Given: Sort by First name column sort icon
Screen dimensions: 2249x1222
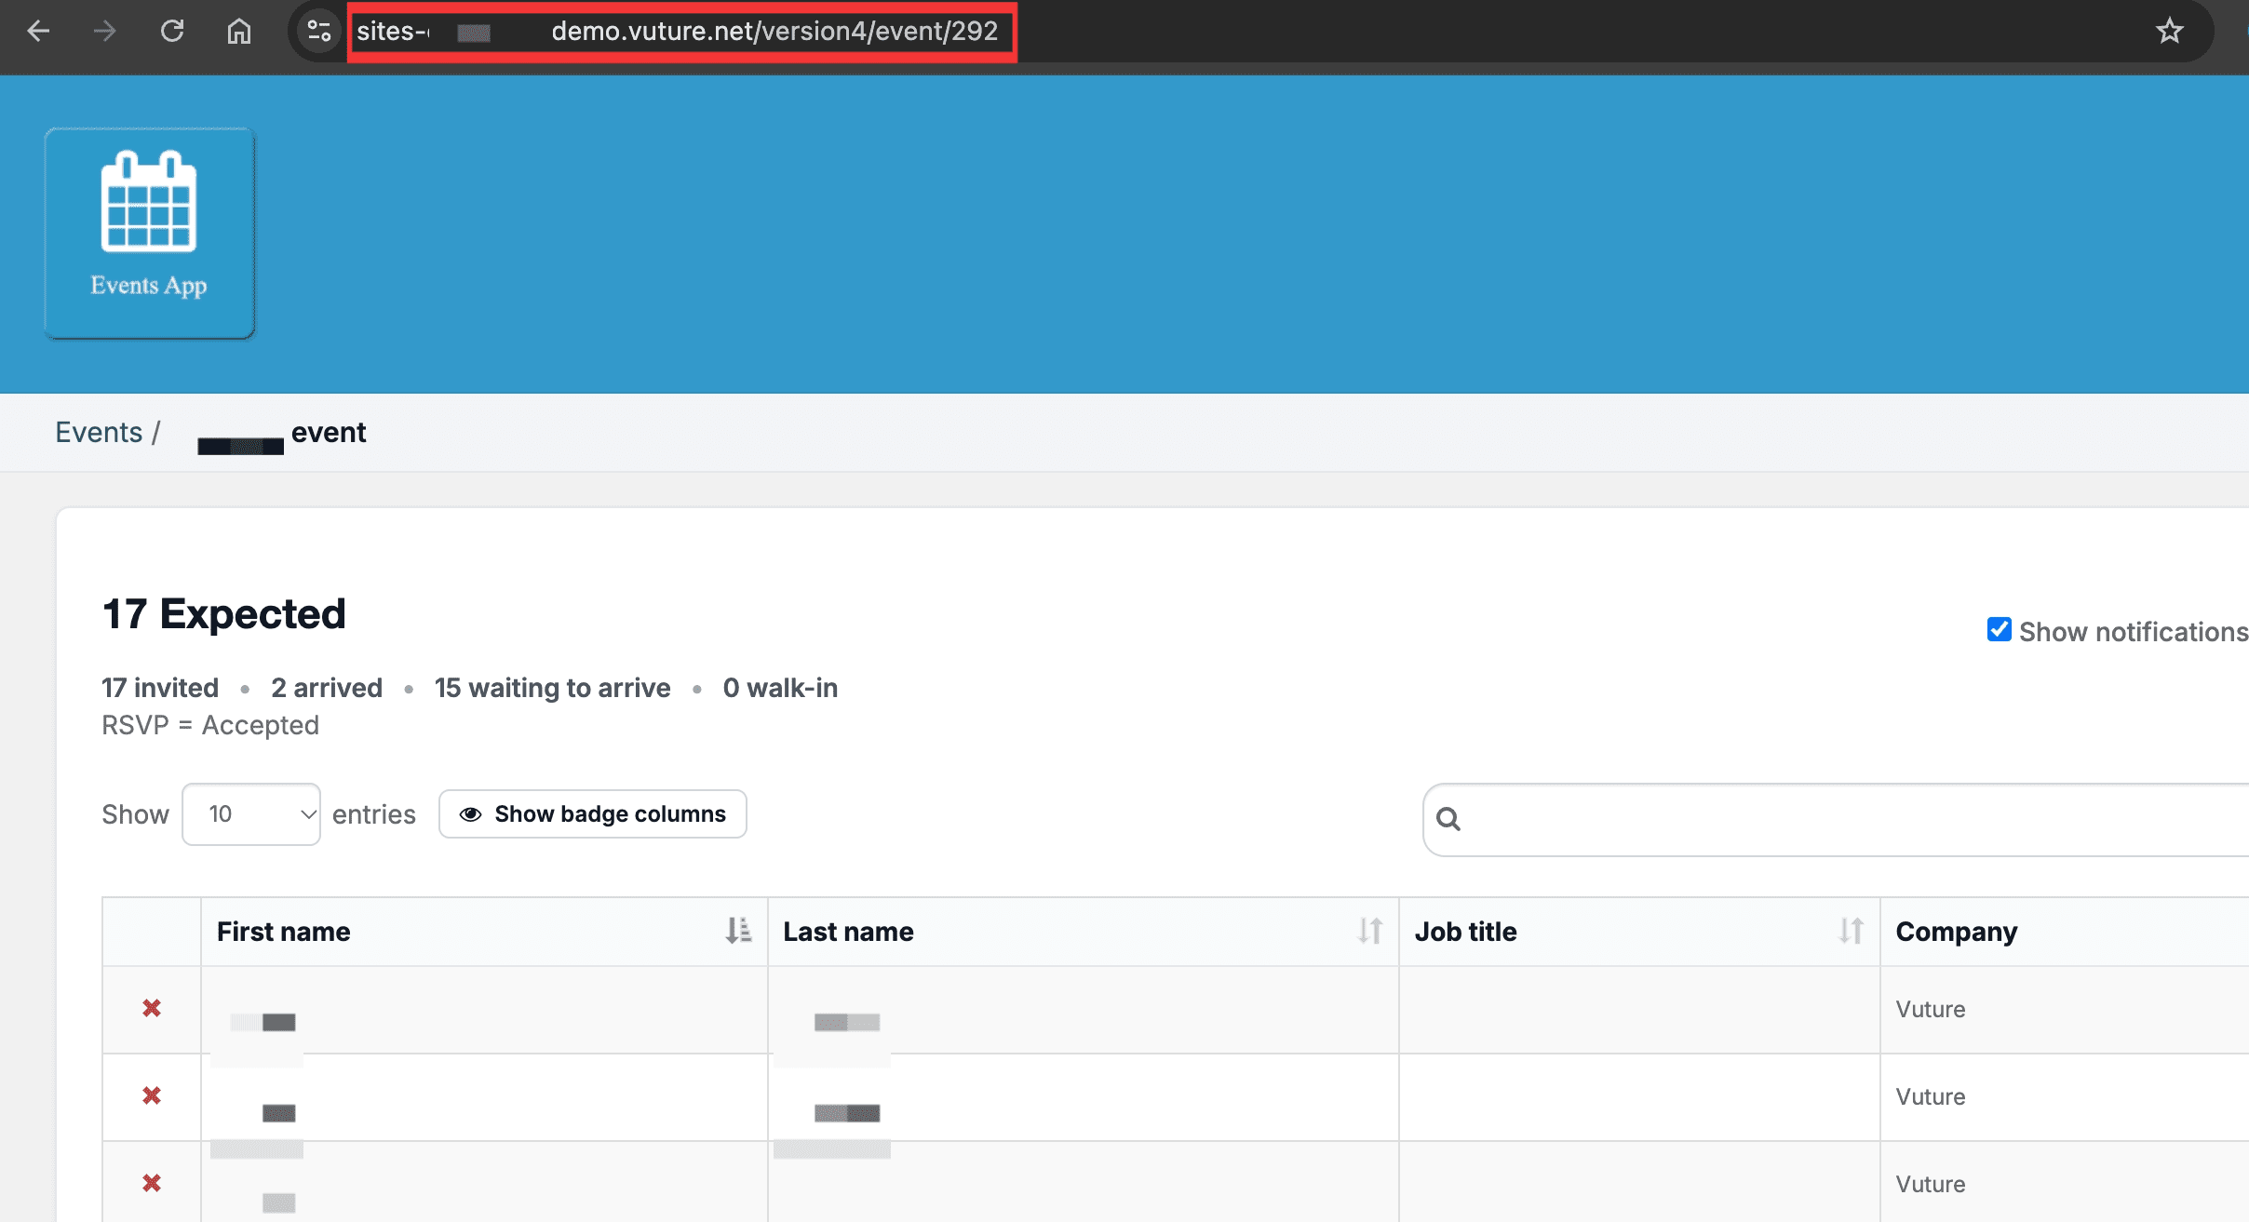Looking at the screenshot, I should pyautogui.click(x=738, y=931).
